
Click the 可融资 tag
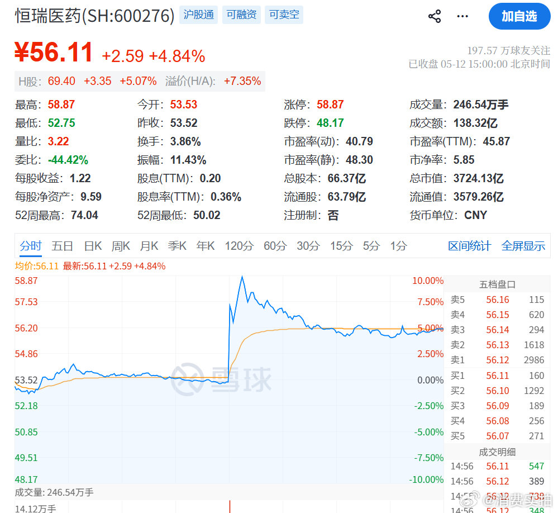[x=241, y=15]
